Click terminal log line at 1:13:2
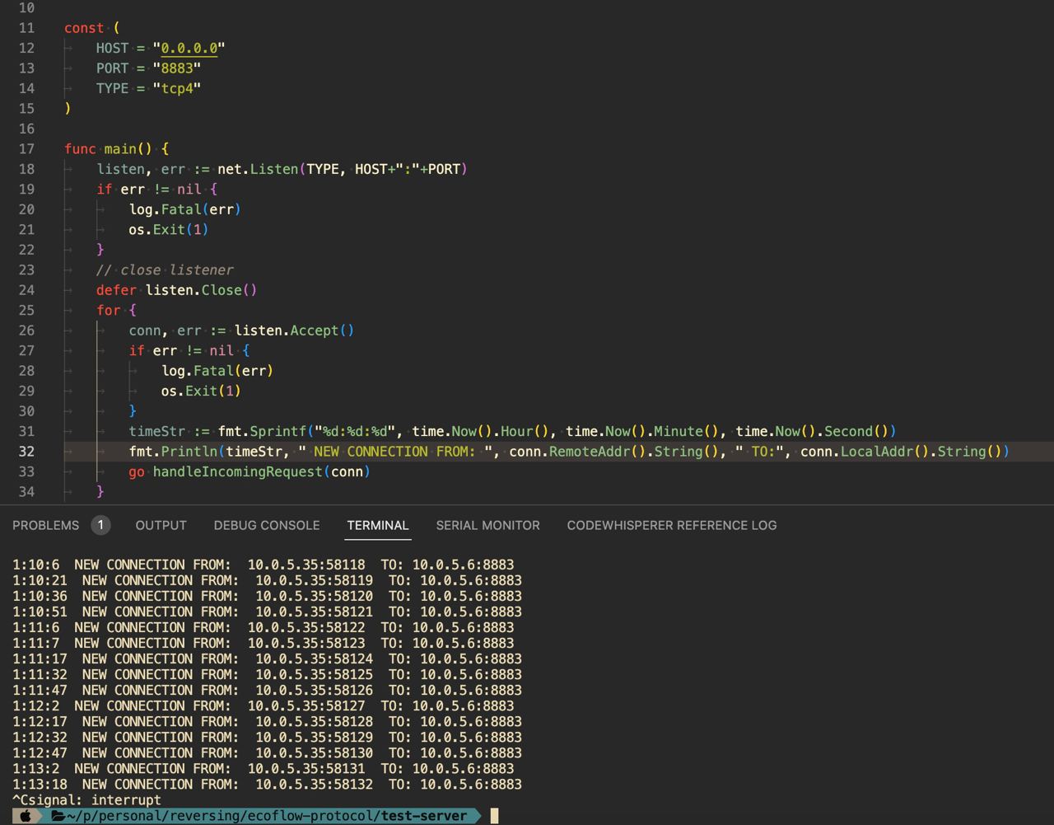The height and width of the screenshot is (825, 1054). (263, 768)
